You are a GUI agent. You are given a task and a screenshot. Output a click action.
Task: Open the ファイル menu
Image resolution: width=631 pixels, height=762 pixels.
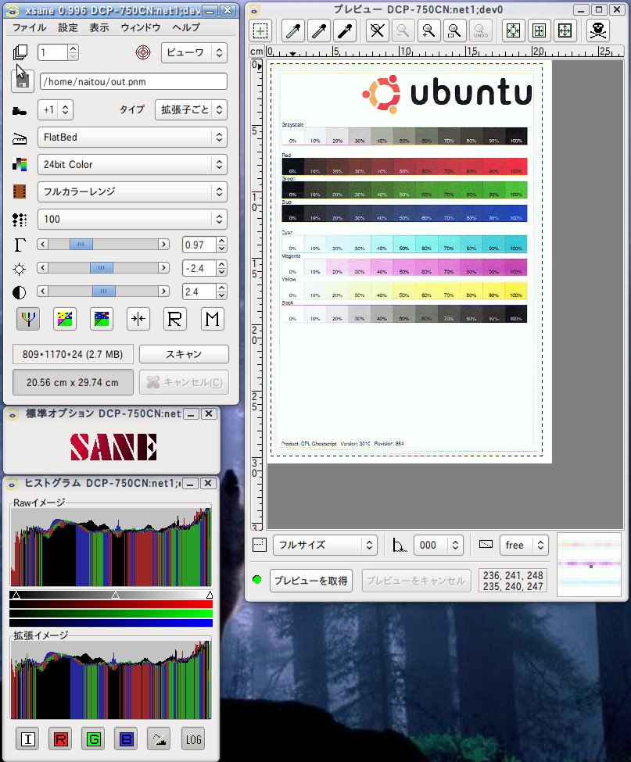click(30, 27)
